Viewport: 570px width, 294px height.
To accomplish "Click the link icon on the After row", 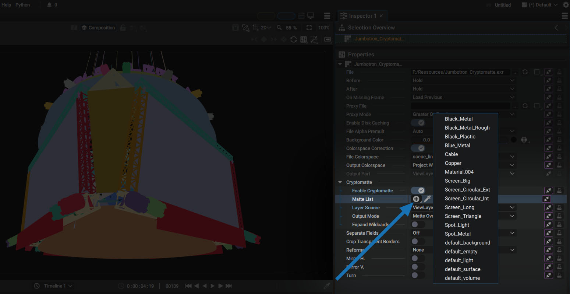I will click(x=549, y=89).
